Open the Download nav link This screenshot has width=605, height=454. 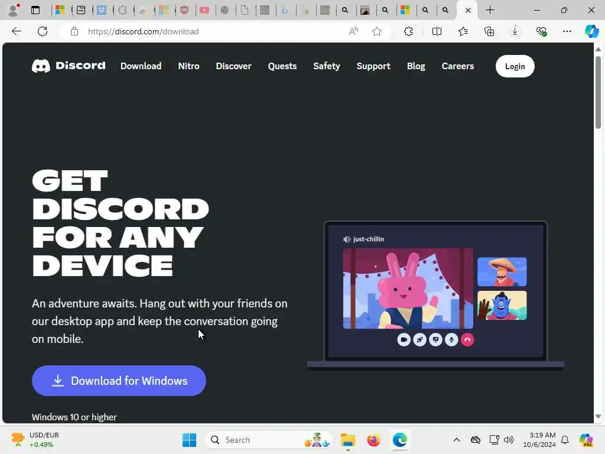point(141,66)
